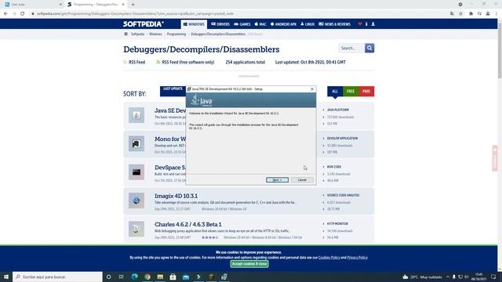This screenshot has width=502, height=282.
Task: Click the Charles thumbnail icon
Action: pyautogui.click(x=136, y=229)
